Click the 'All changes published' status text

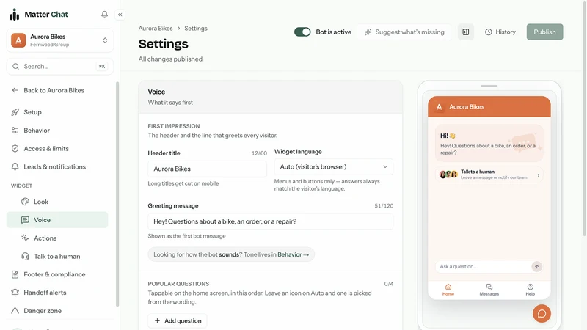tap(170, 59)
